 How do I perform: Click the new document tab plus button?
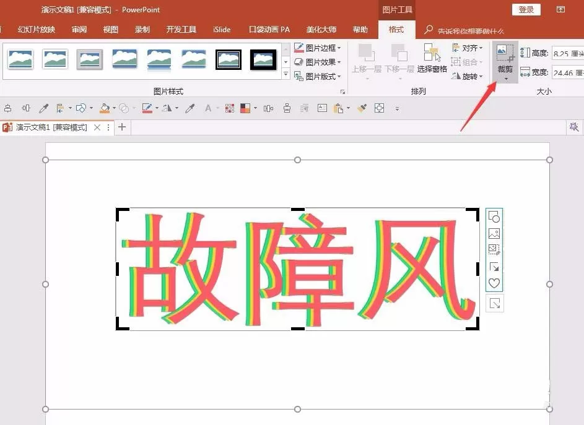(122, 127)
